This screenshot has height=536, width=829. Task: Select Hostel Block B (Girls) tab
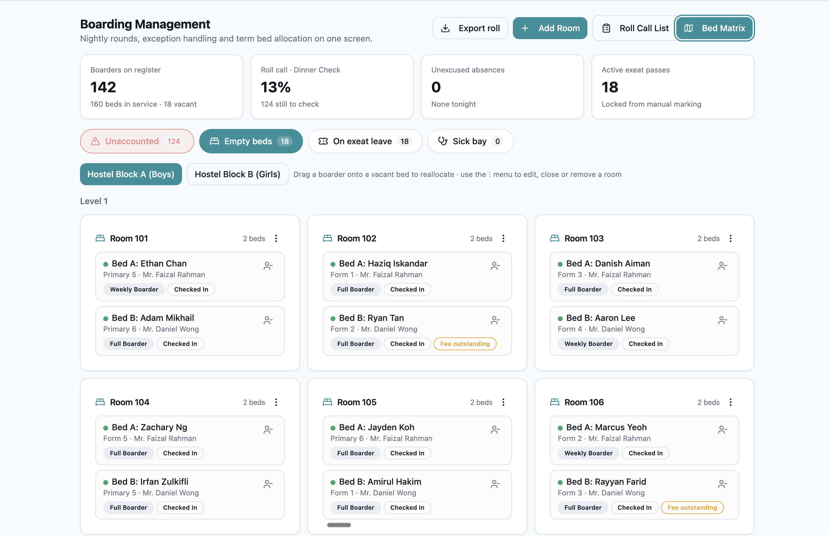tap(238, 174)
